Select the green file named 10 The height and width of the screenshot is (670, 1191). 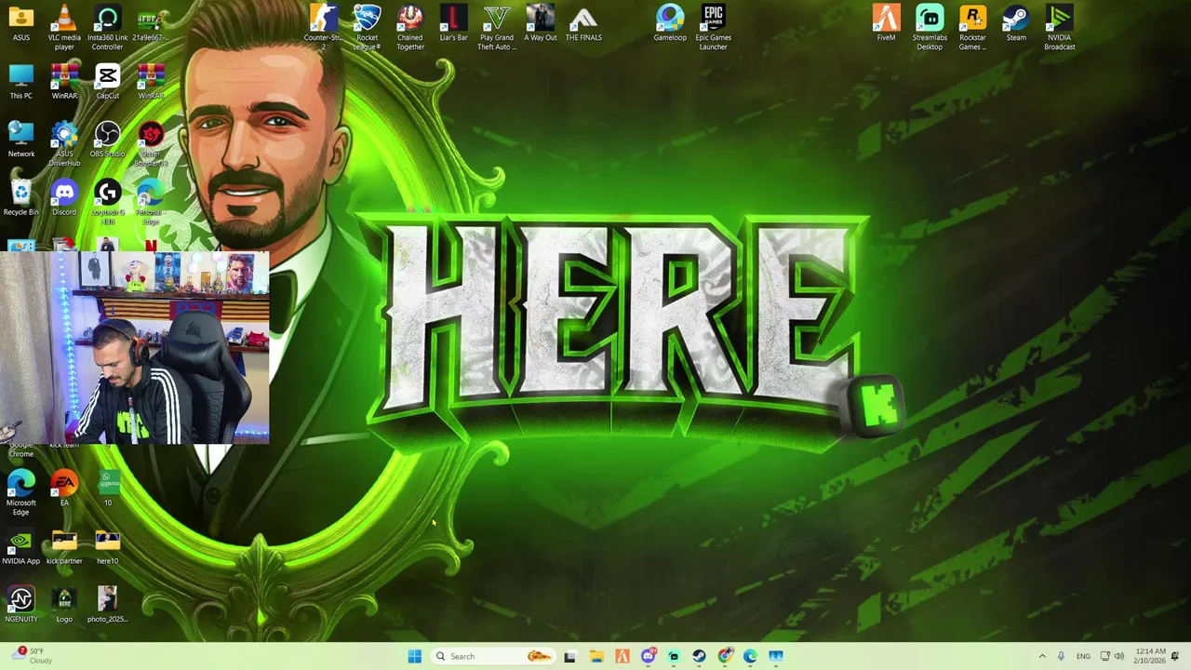click(107, 489)
